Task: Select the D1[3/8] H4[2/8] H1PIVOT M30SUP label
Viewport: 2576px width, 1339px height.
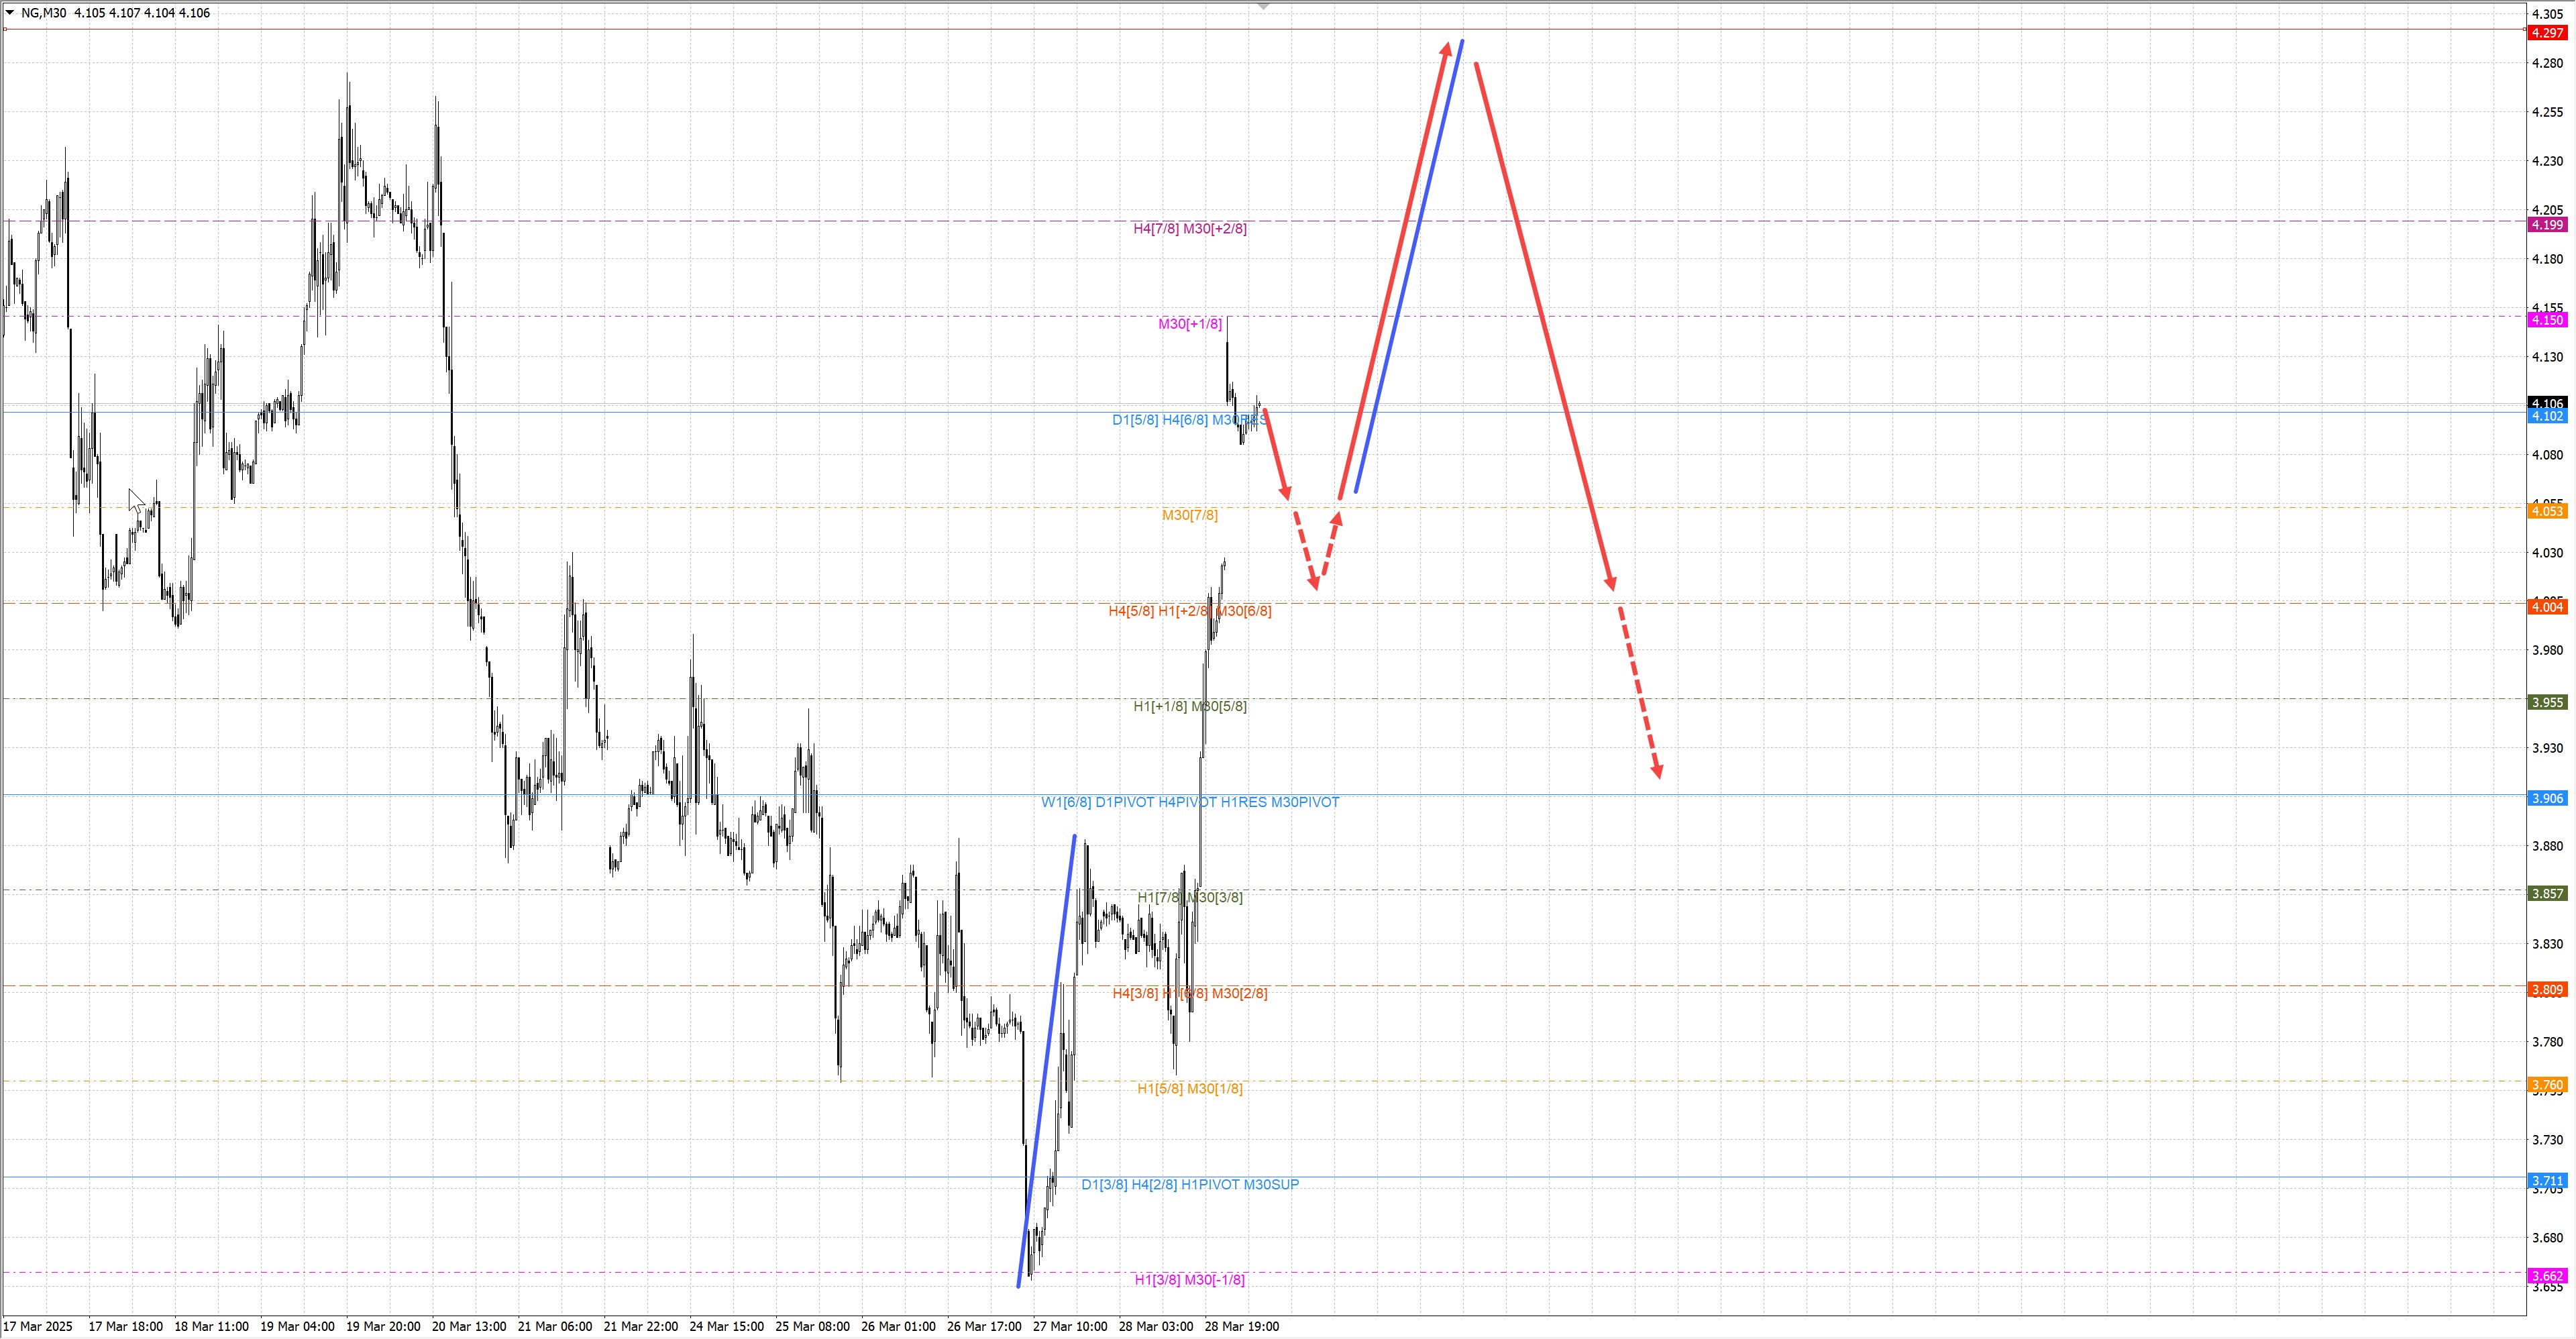Action: pos(1189,1184)
